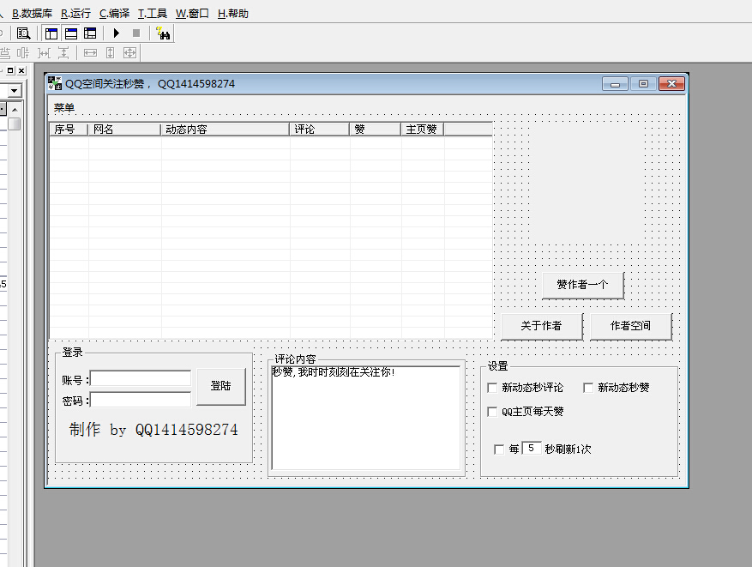Click the left panel scrollbar up arrow

pos(15,110)
